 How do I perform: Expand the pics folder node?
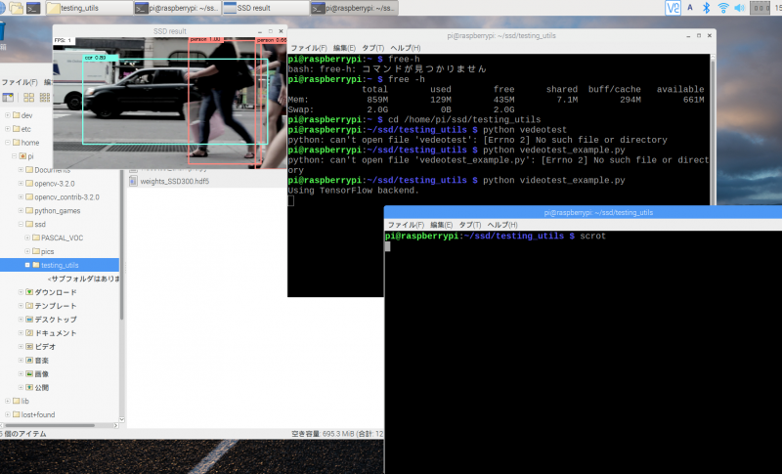pos(27,251)
